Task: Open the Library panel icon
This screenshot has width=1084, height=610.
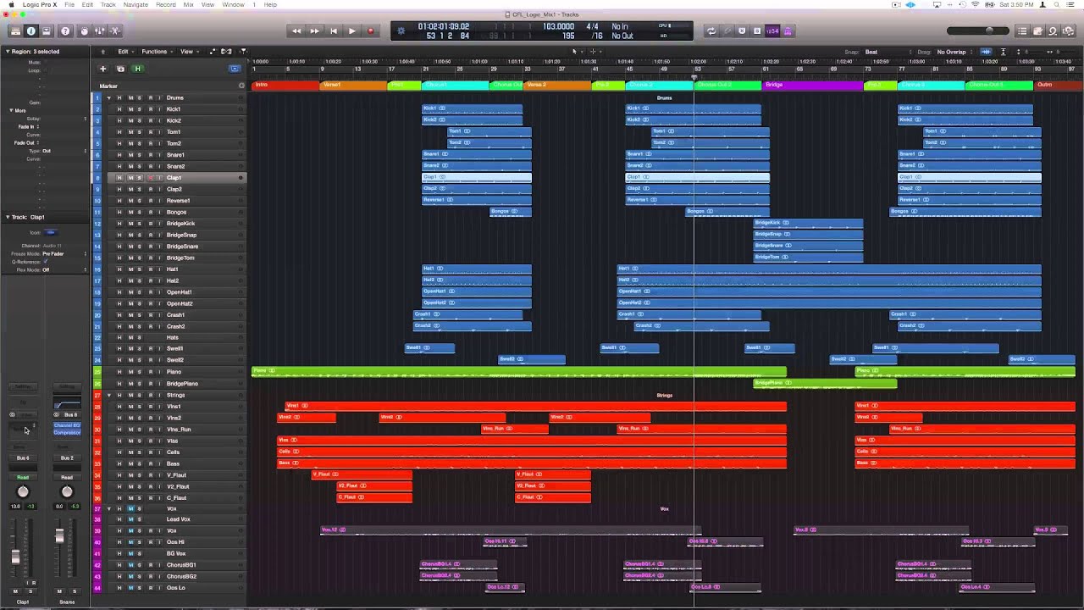Action: click(15, 31)
